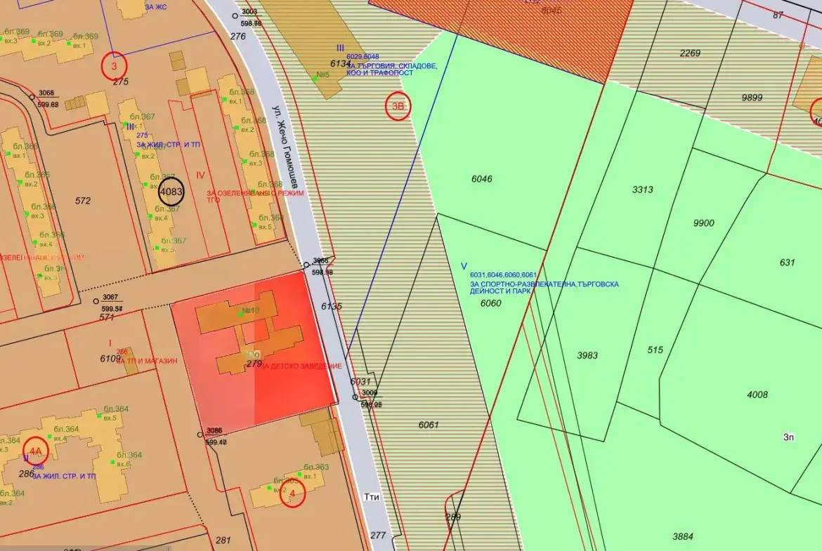
Task: Click parcel number 571
Action: point(106,317)
